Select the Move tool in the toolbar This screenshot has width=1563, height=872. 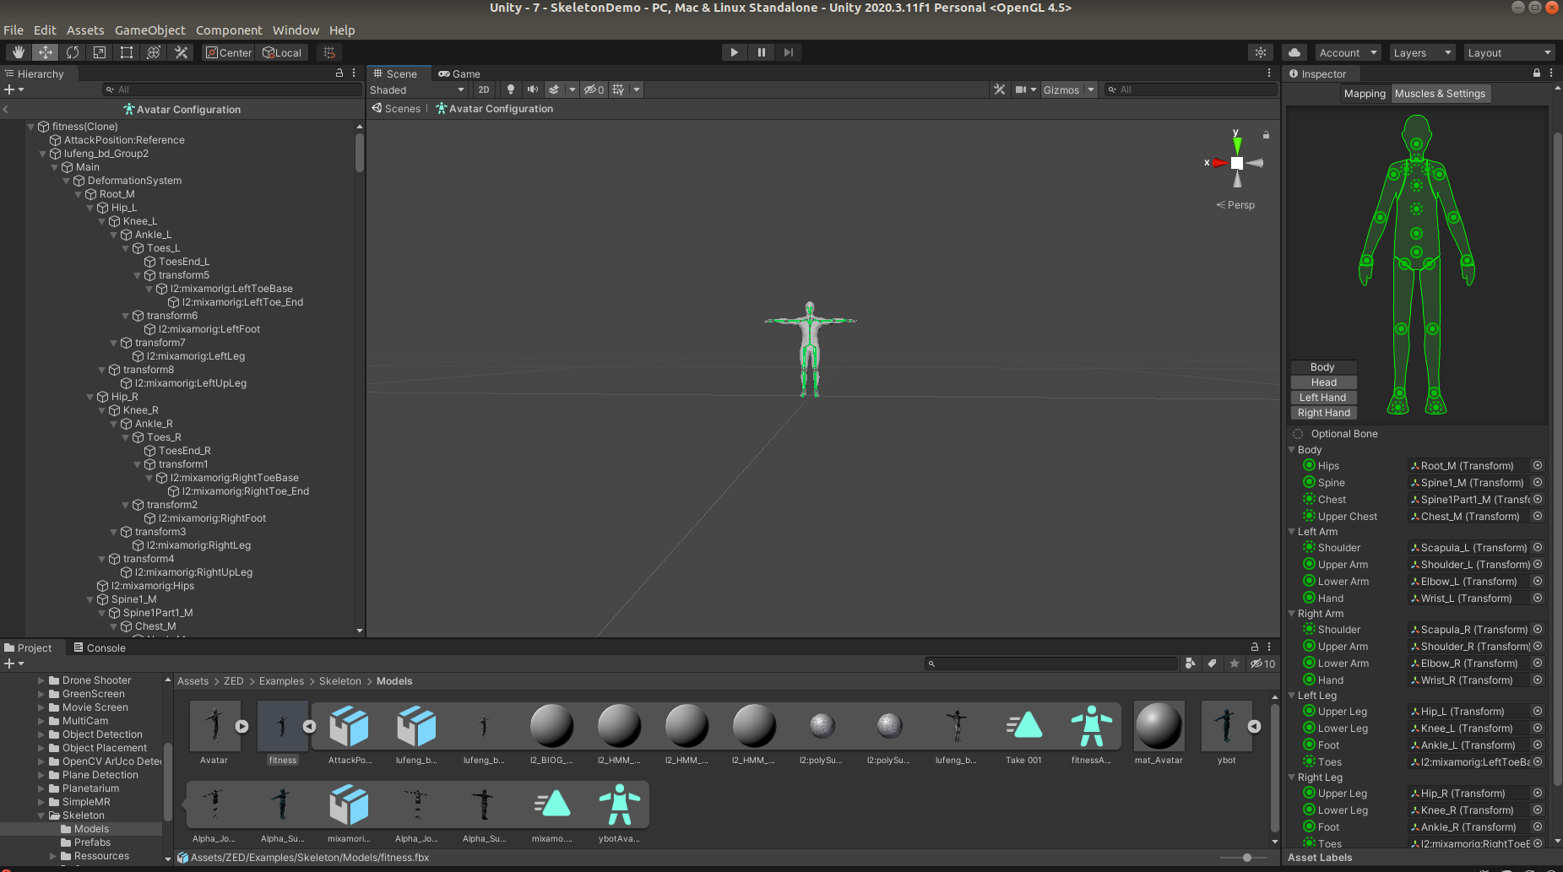45,51
